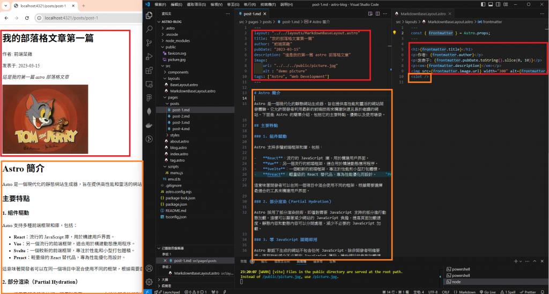Open the Search view in the activity bar
The height and width of the screenshot is (294, 549).
click(149, 29)
